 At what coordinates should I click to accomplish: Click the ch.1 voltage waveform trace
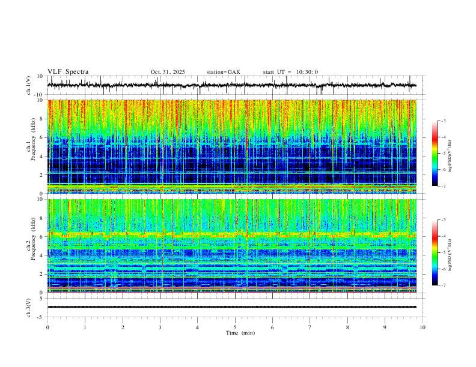click(232, 85)
